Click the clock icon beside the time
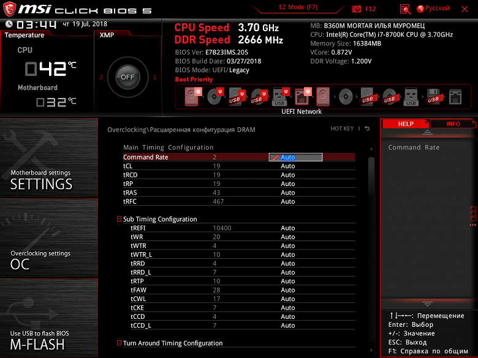478x358 pixels. coord(9,24)
